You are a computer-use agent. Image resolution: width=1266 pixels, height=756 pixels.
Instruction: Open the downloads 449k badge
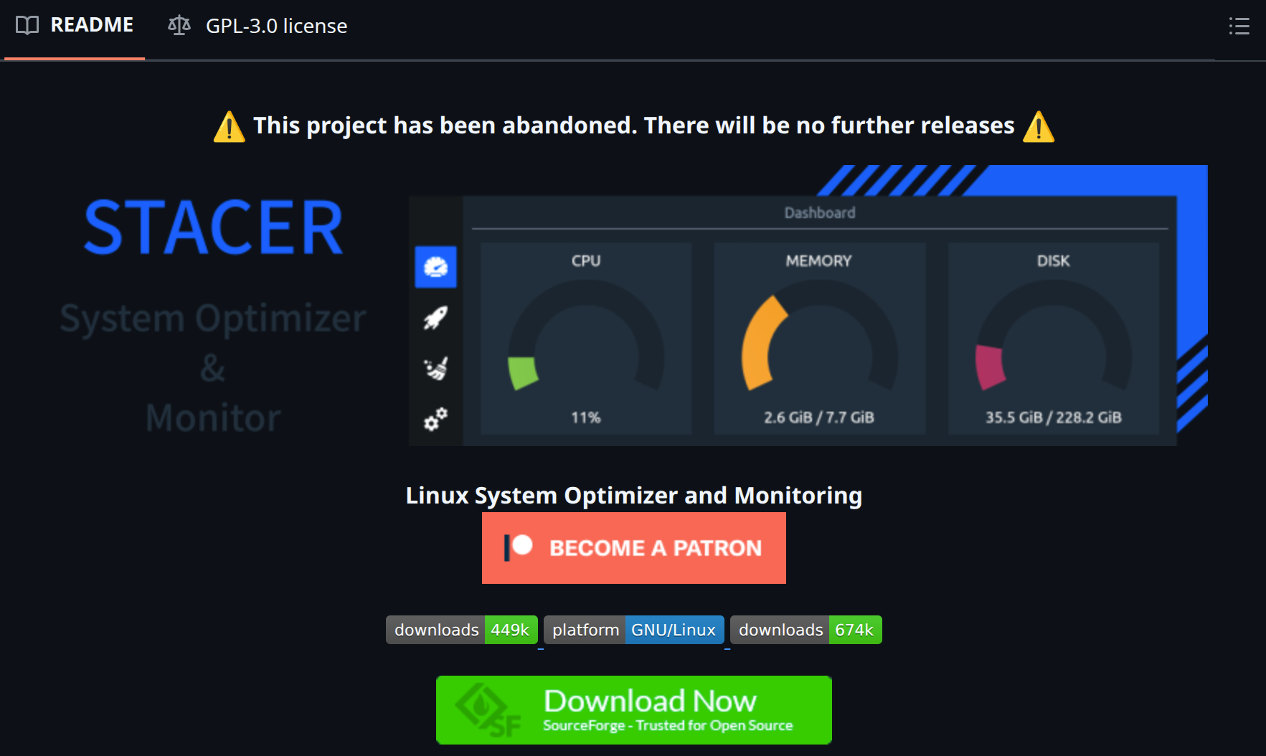pos(461,630)
